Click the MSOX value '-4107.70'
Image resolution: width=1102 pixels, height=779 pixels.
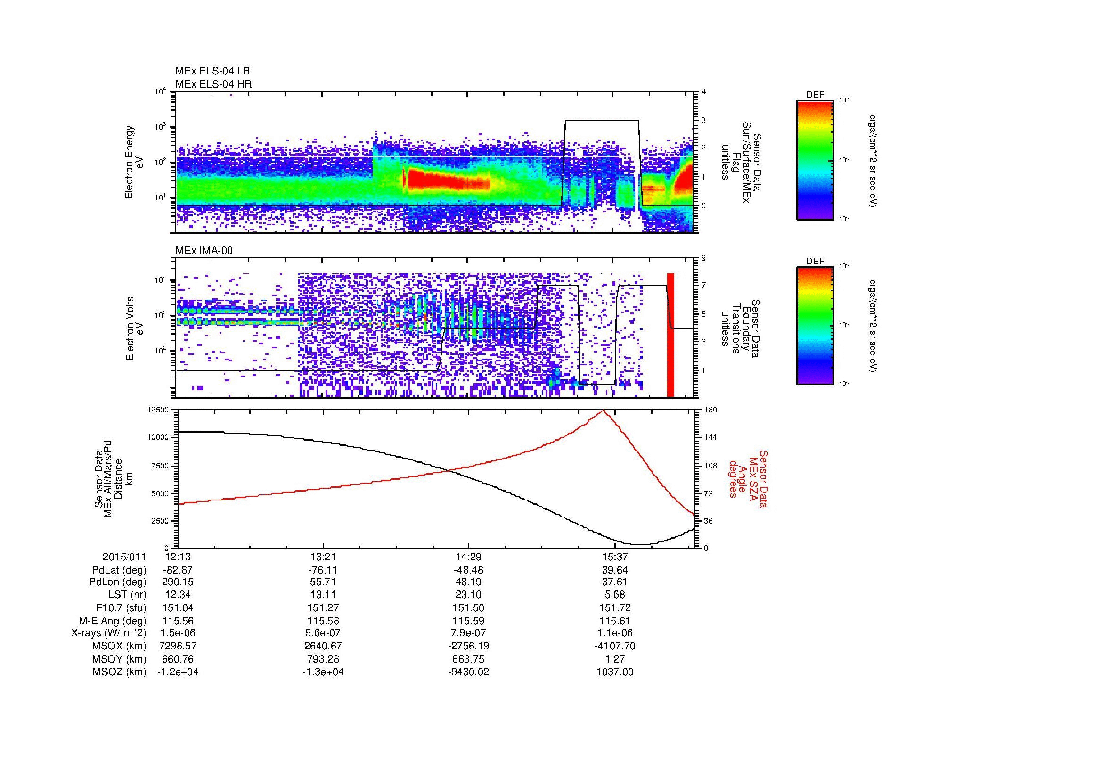pos(615,646)
